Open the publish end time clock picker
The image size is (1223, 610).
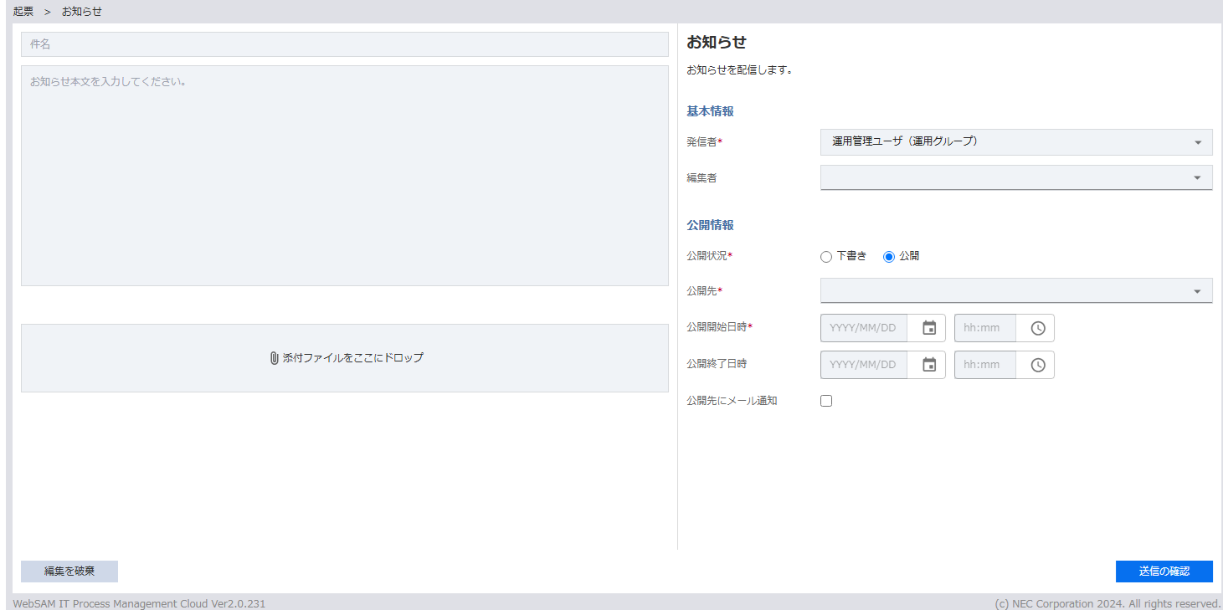(x=1037, y=365)
